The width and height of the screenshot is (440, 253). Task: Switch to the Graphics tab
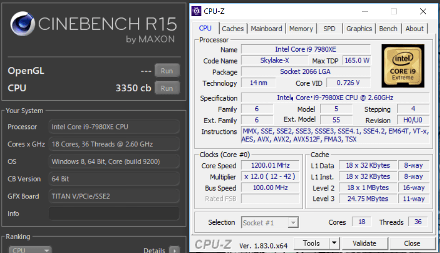(x=359, y=29)
